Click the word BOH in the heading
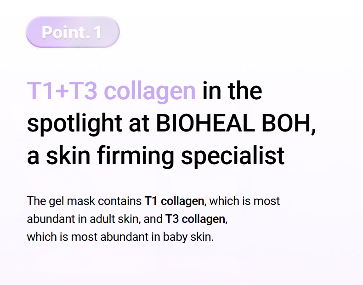The image size is (363, 285). 287,123
